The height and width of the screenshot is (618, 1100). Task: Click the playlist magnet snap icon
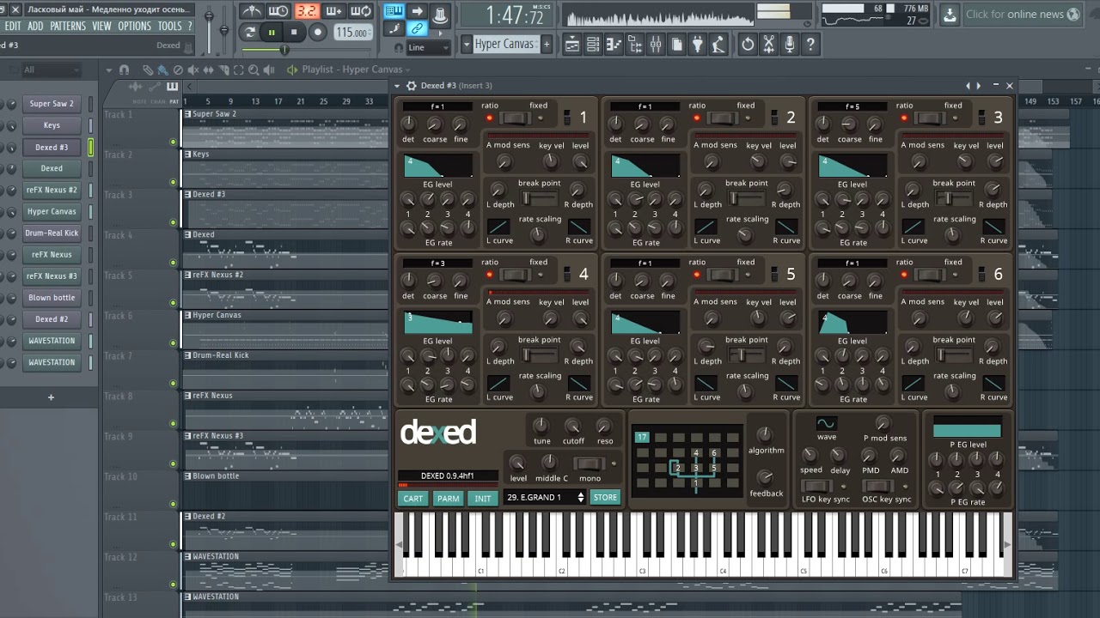[x=124, y=70]
